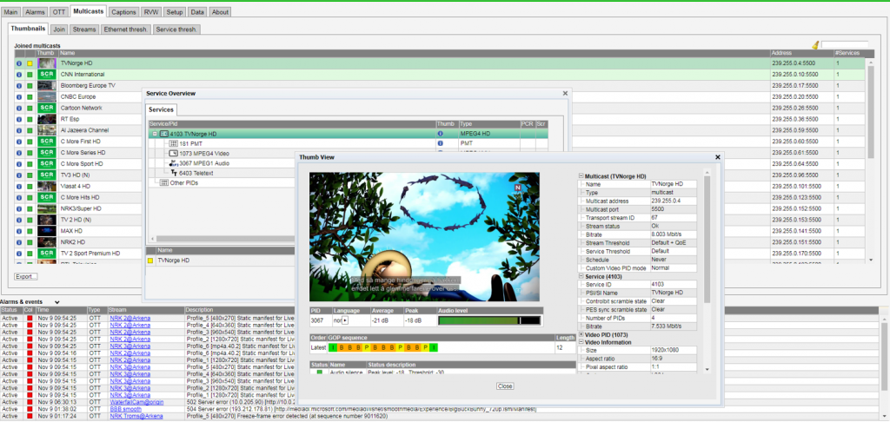Open the Ethernet thresh sub-tab
Viewport: 890px width, 422px height.
click(x=126, y=30)
